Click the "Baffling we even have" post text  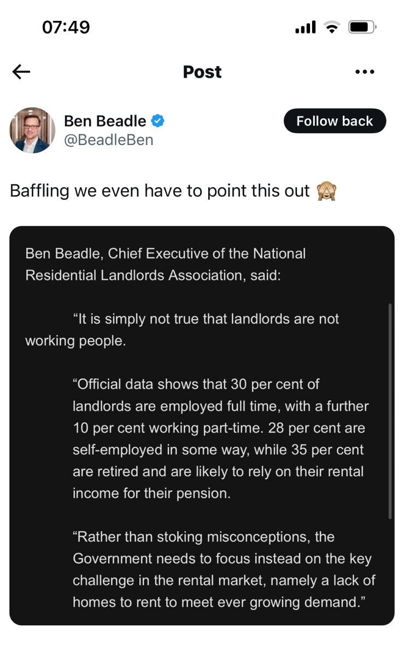coord(160,191)
